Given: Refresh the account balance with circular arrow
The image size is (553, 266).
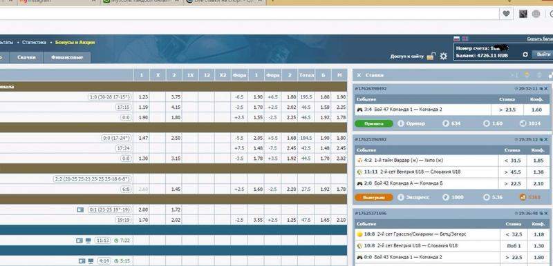Looking at the screenshot, I should [525, 55].
